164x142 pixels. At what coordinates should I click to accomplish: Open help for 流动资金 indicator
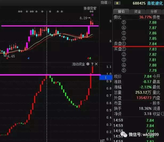coord(92,64)
